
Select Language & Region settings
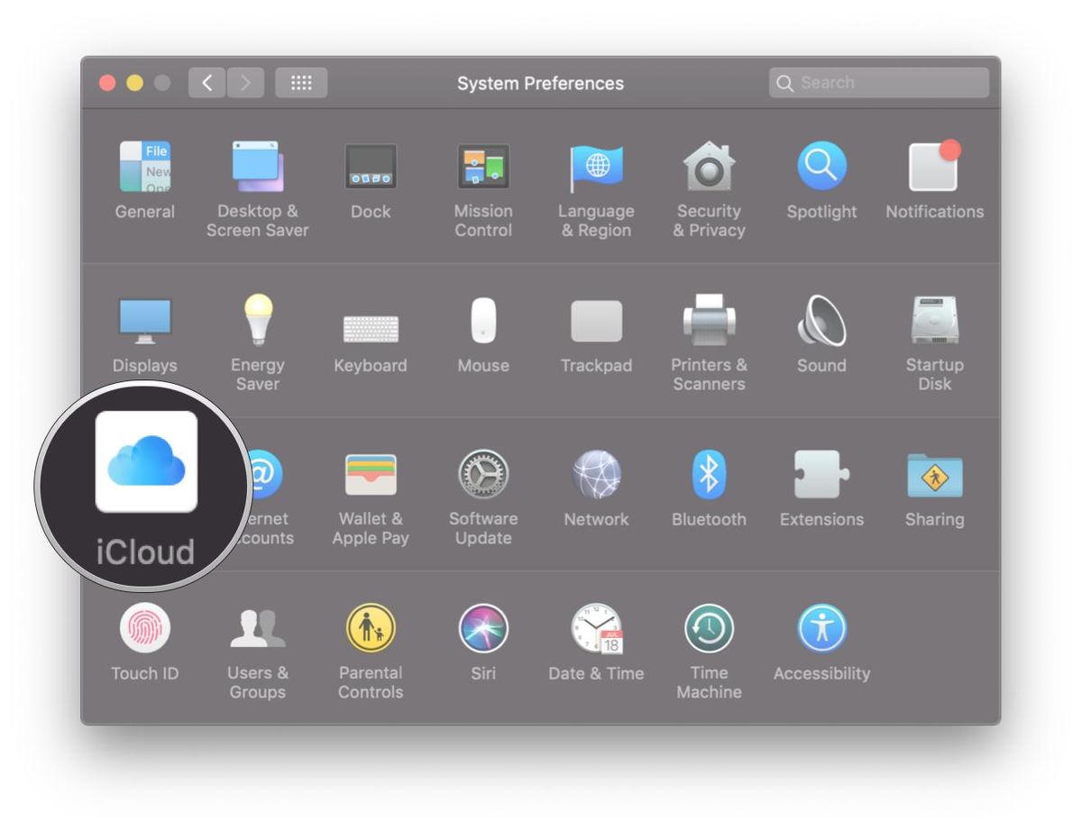pos(596,167)
